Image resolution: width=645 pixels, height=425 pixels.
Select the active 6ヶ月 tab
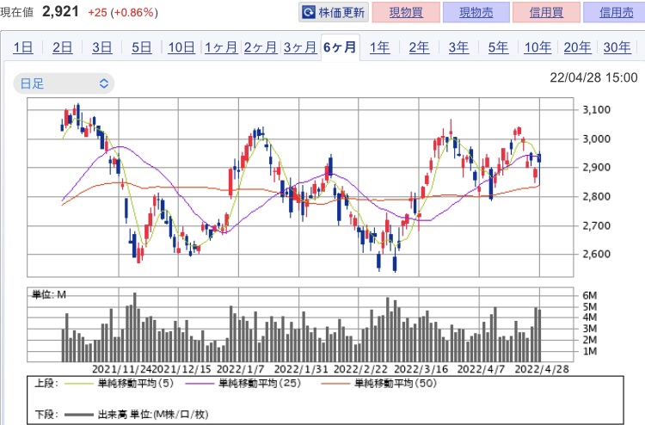click(x=340, y=47)
